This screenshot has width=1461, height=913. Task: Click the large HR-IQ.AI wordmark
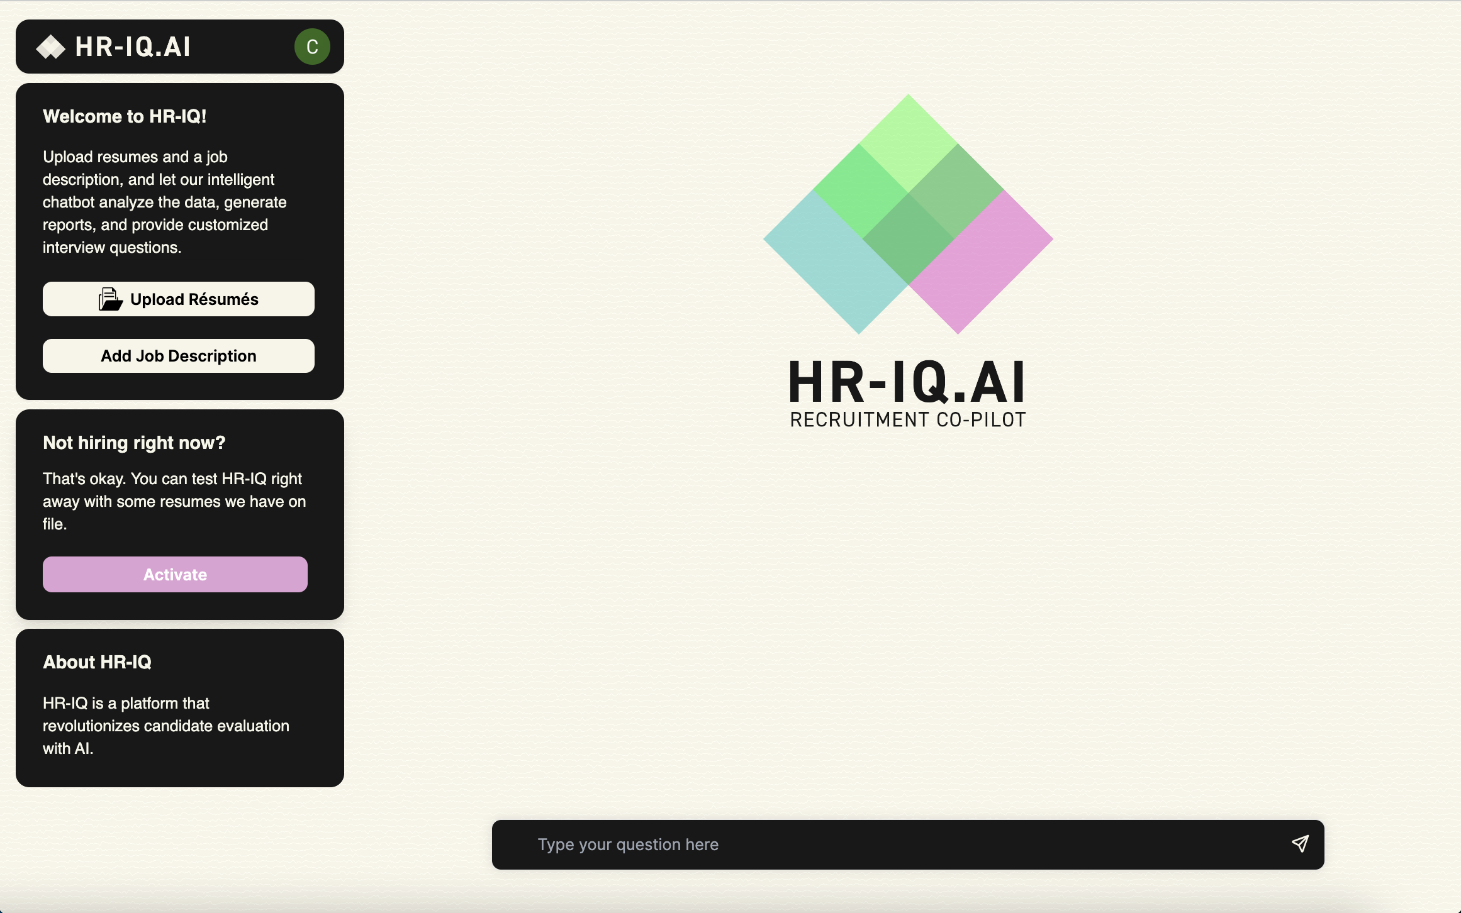coord(907,382)
